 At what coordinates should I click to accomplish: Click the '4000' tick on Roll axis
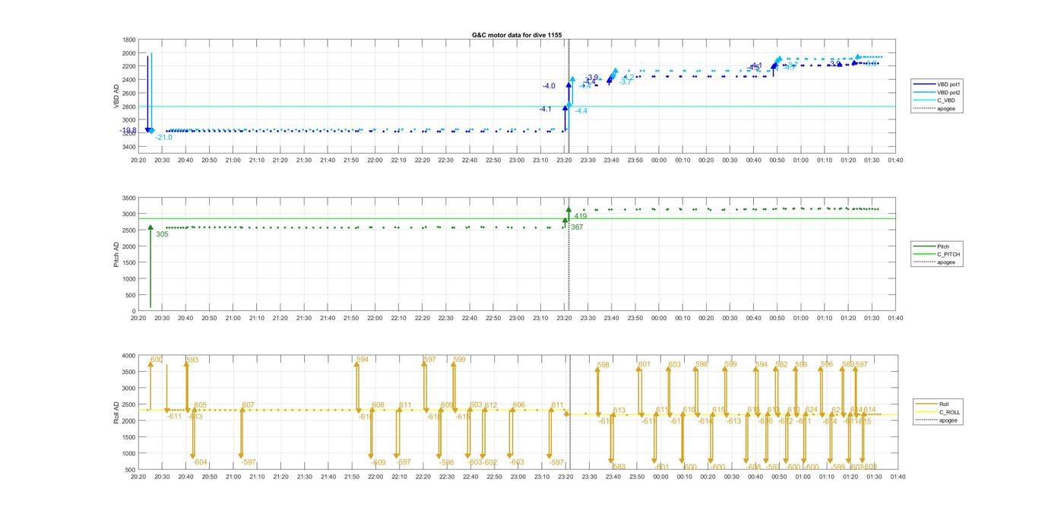(129, 356)
